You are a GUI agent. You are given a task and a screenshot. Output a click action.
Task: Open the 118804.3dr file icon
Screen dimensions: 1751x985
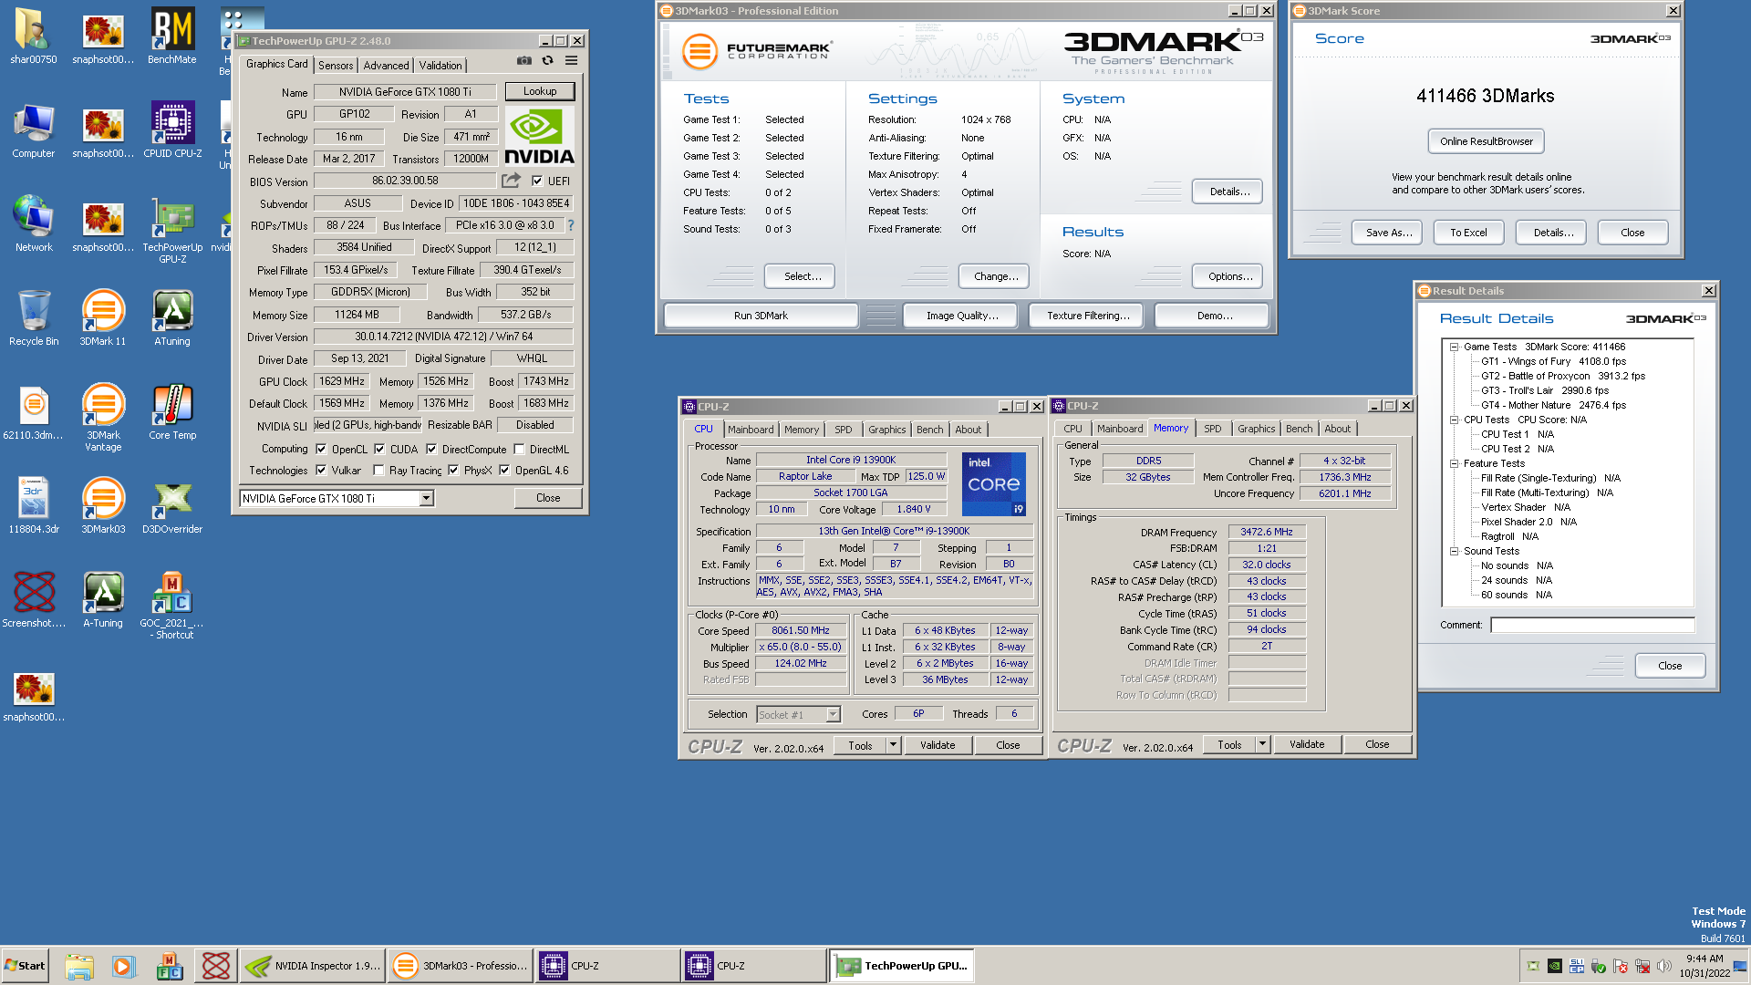[x=34, y=506]
